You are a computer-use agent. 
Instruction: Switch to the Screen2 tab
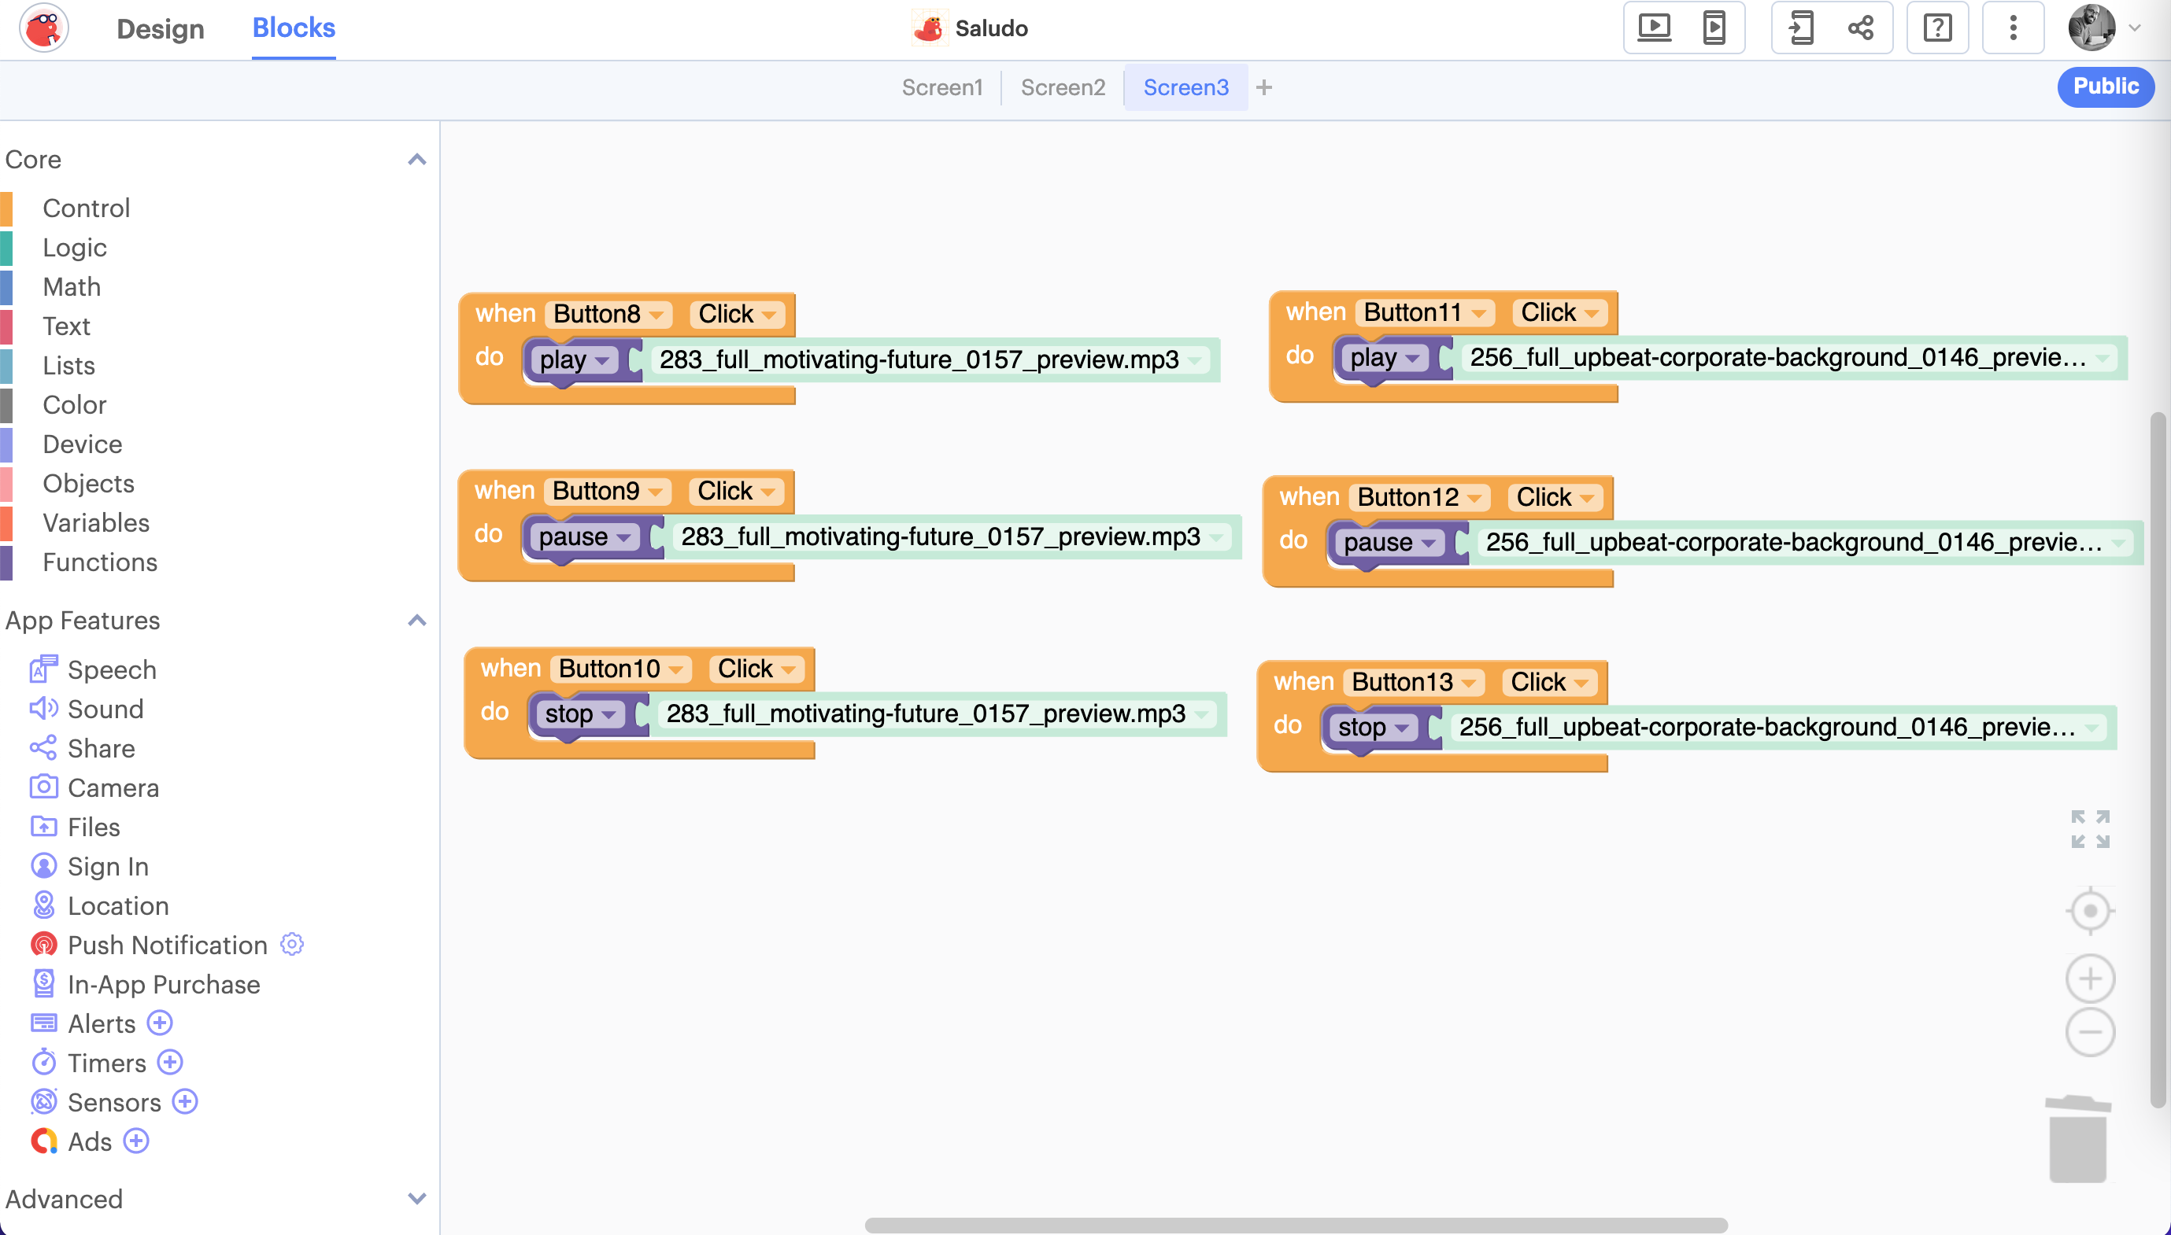(x=1063, y=87)
